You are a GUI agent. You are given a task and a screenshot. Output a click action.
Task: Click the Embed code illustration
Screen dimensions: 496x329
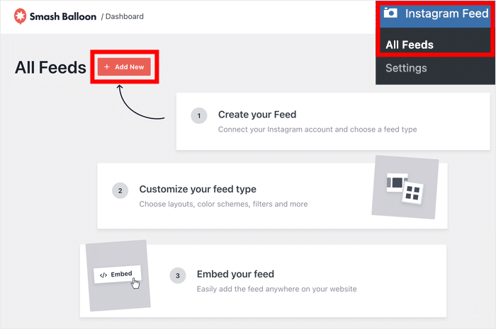117,275
